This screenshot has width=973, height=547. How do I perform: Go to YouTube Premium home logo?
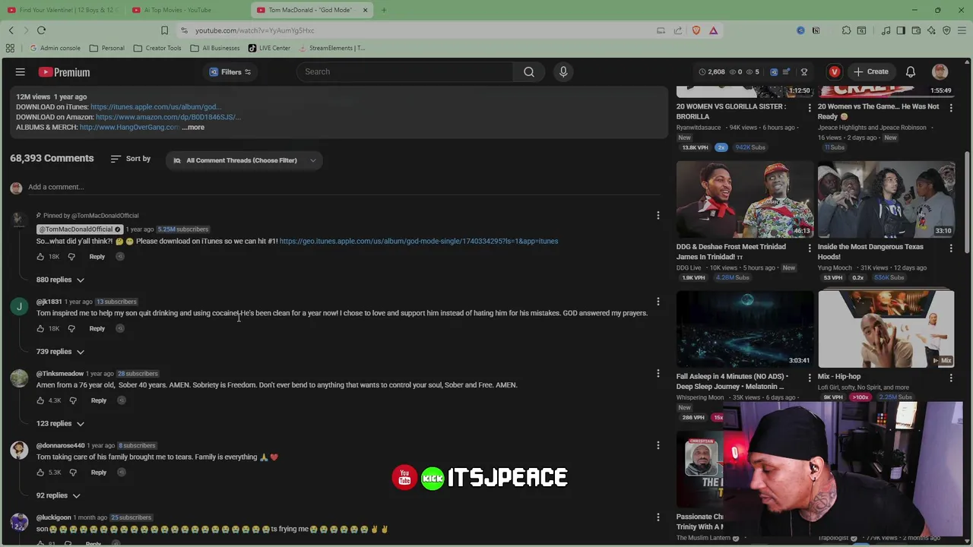pos(65,72)
